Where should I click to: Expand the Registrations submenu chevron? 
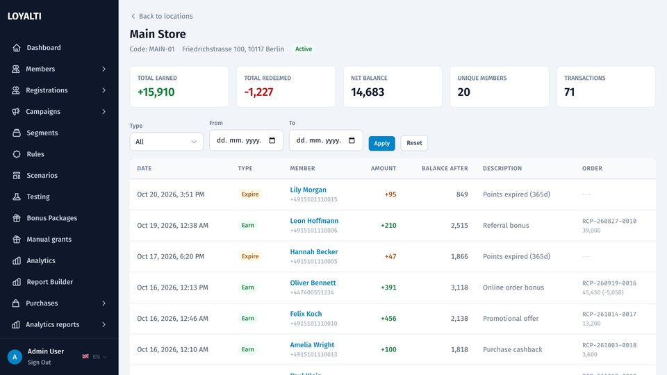104,90
